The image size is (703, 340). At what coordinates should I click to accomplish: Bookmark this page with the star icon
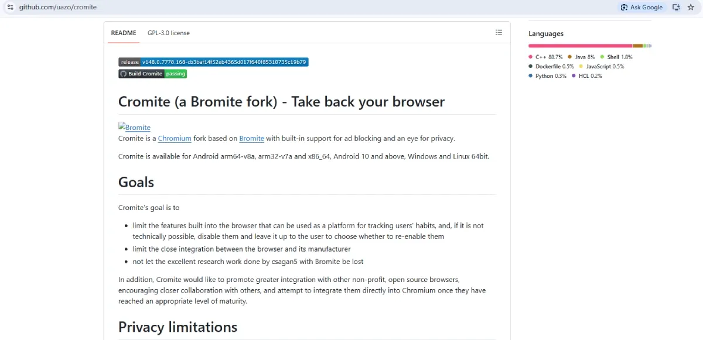click(691, 7)
